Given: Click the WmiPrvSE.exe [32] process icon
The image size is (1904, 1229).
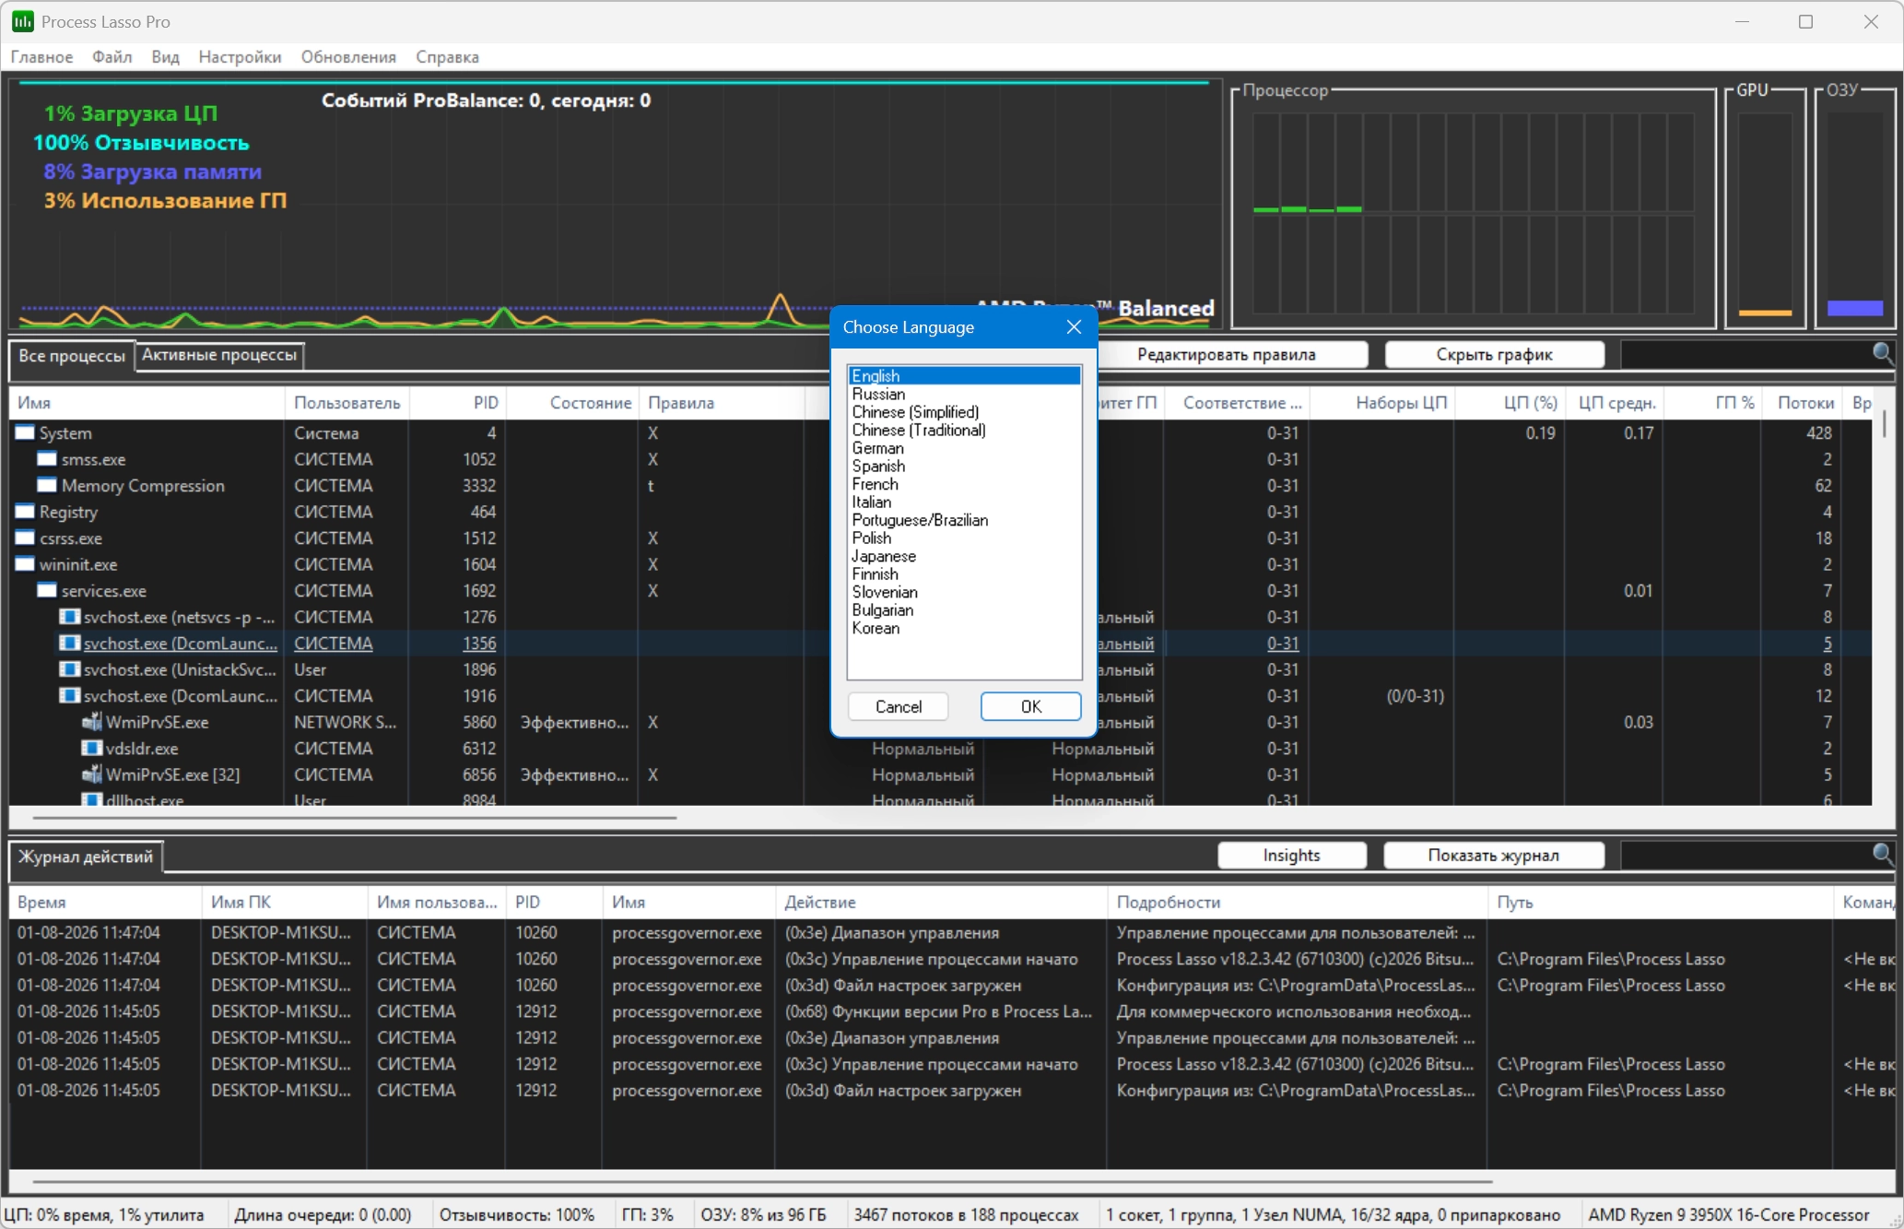Looking at the screenshot, I should 91,774.
